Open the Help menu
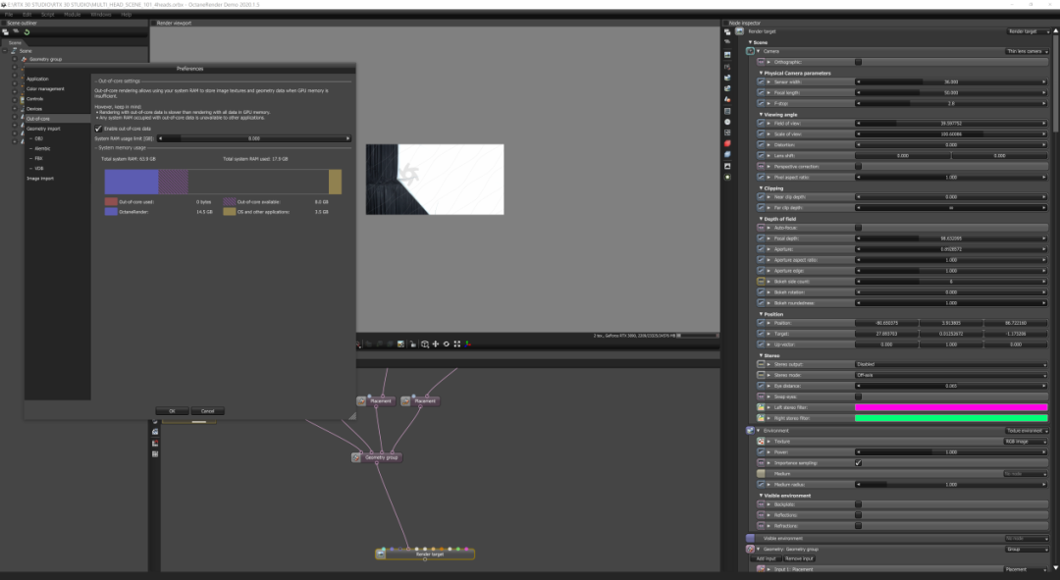 point(126,14)
